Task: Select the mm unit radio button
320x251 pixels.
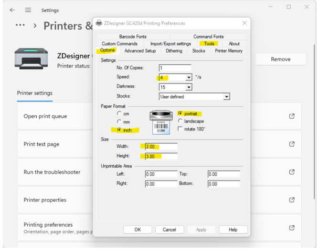Action: (119, 121)
